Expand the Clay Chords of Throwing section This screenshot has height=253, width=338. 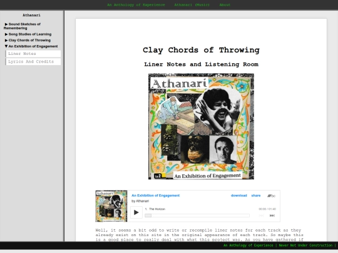click(x=28, y=40)
